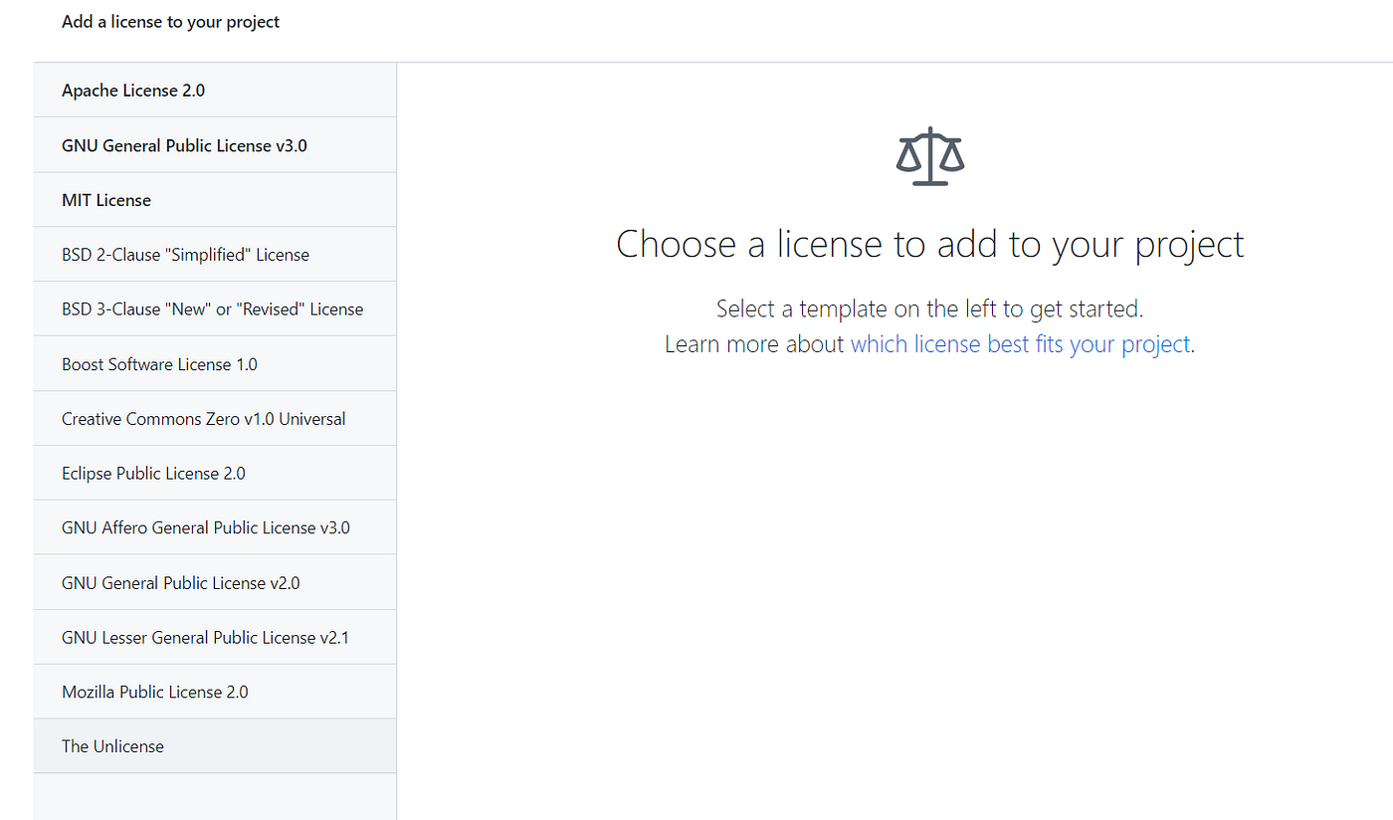Open Boost Software License 1.0
This screenshot has height=820, width=1393.
point(215,364)
